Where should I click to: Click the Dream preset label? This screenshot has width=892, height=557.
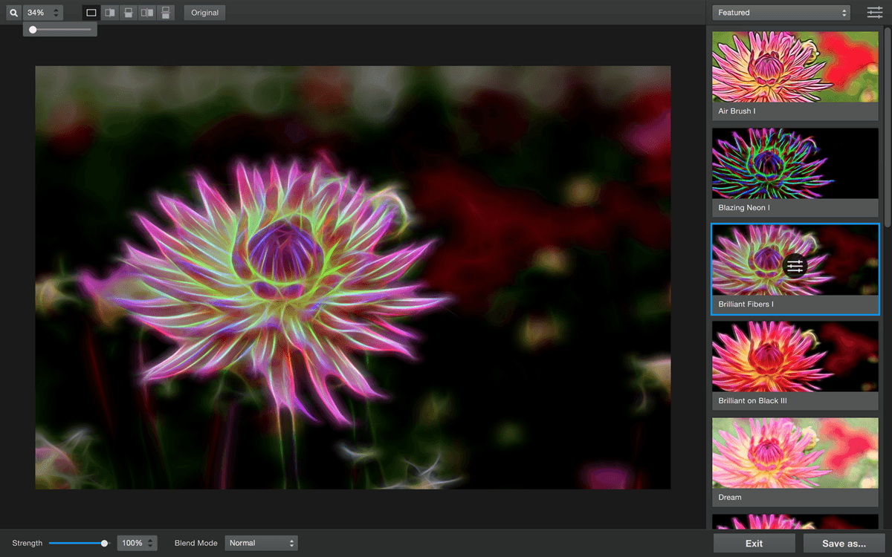pos(730,498)
